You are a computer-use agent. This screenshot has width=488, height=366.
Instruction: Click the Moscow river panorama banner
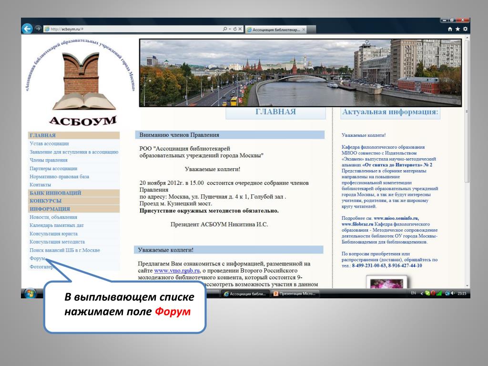point(300,73)
